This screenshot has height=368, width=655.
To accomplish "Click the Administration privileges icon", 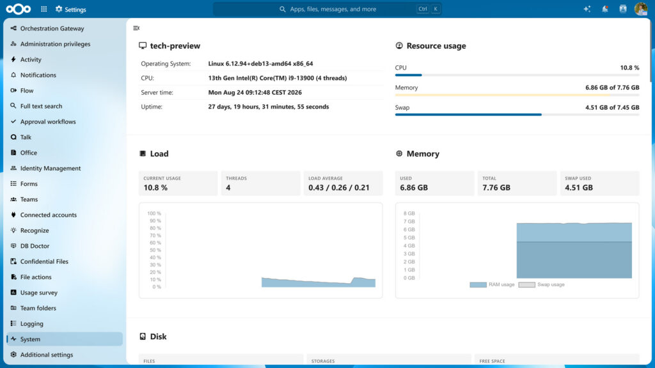I will tap(13, 44).
